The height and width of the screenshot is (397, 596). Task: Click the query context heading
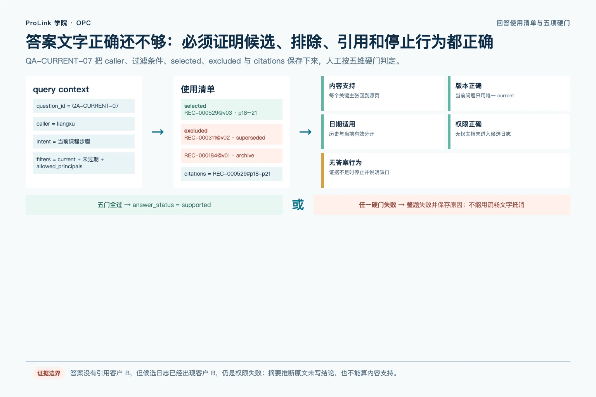pyautogui.click(x=61, y=90)
